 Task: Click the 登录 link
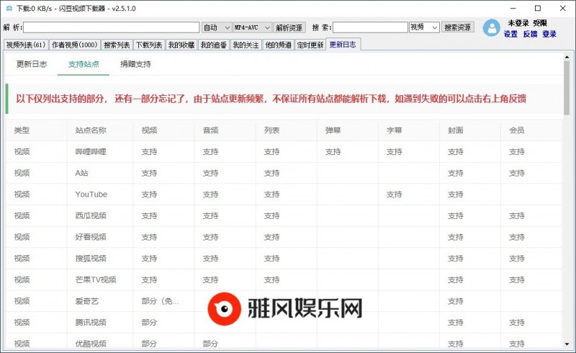click(549, 34)
